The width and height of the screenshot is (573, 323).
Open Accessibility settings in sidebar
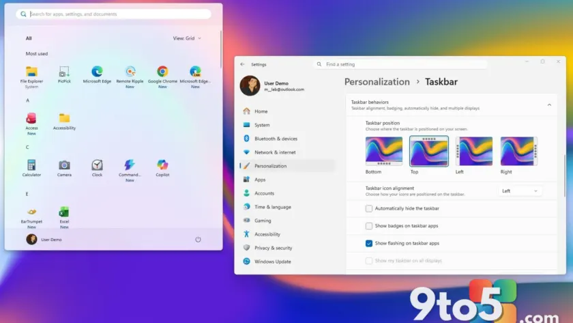287,234
